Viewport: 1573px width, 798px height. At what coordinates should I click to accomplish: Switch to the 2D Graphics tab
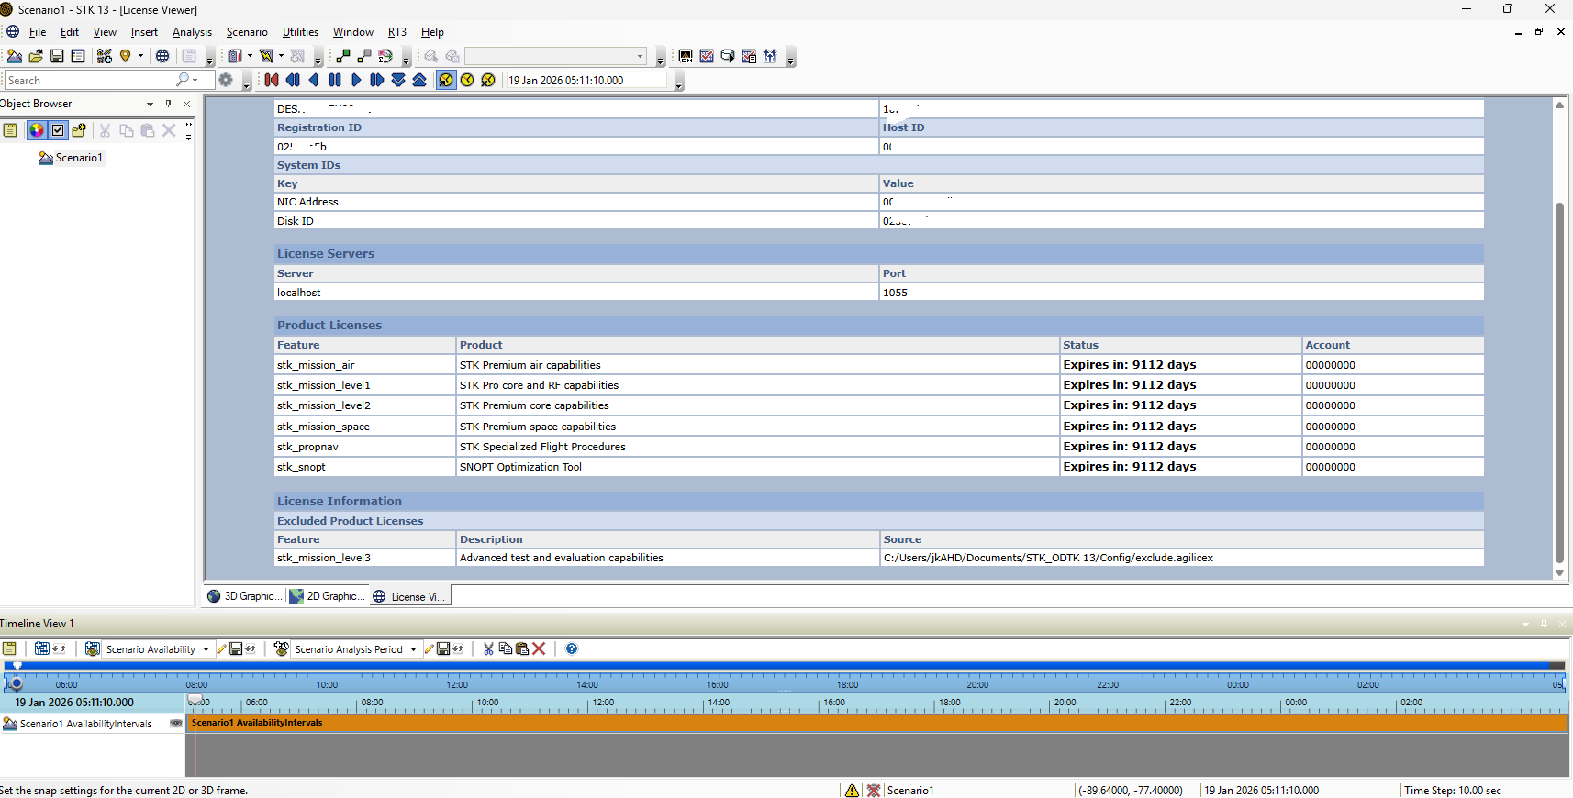pos(328,596)
